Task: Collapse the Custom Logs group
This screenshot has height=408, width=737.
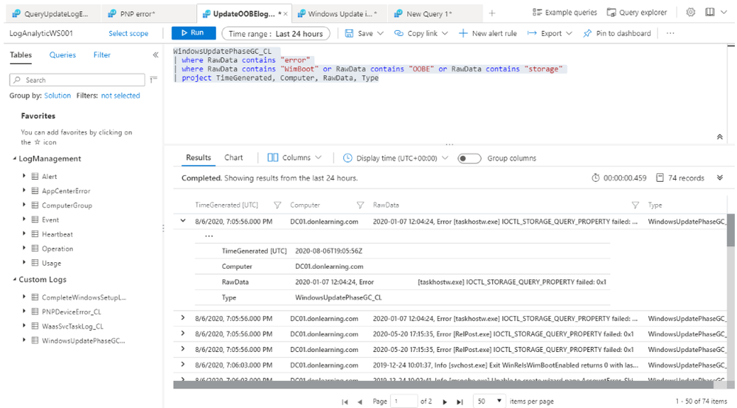Action: tap(14, 280)
